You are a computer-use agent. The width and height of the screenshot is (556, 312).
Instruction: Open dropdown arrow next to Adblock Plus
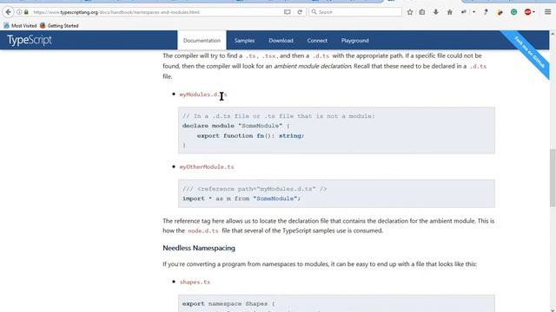(533, 12)
